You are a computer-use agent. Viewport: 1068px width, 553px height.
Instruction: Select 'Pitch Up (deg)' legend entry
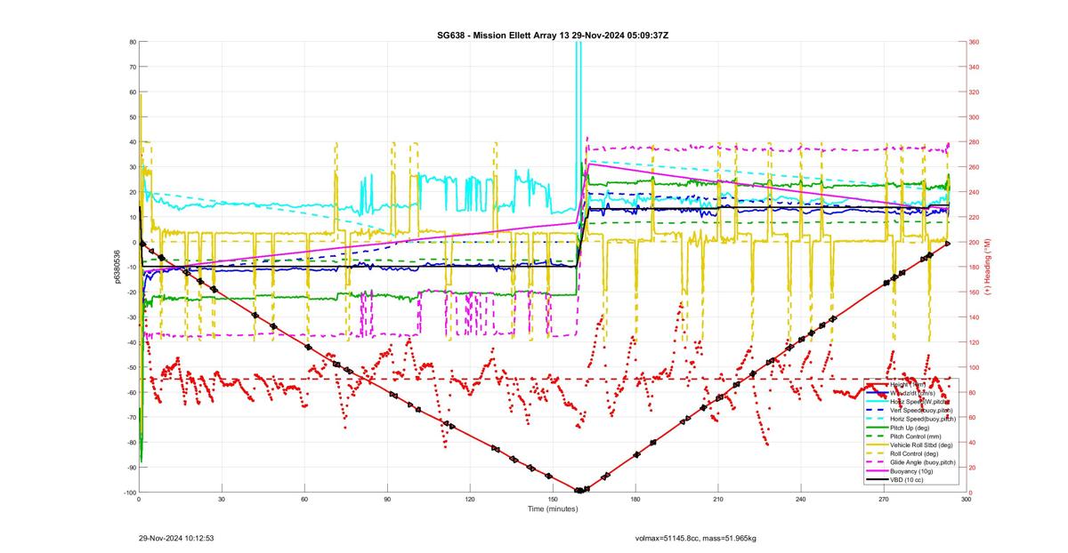point(910,428)
